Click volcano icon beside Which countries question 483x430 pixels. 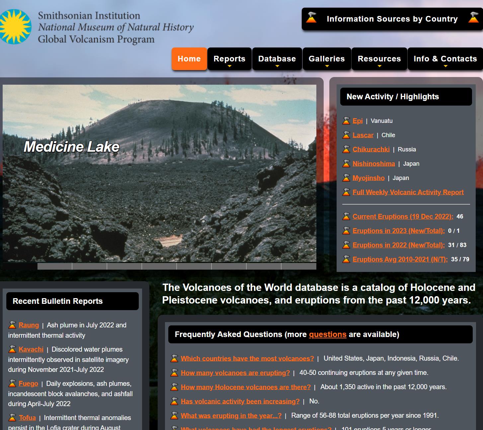[x=174, y=359]
